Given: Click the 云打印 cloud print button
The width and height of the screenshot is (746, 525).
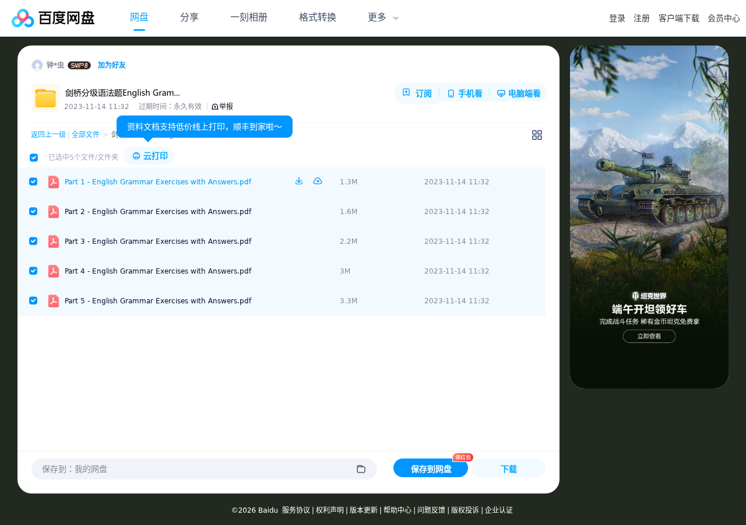Looking at the screenshot, I should coord(149,156).
